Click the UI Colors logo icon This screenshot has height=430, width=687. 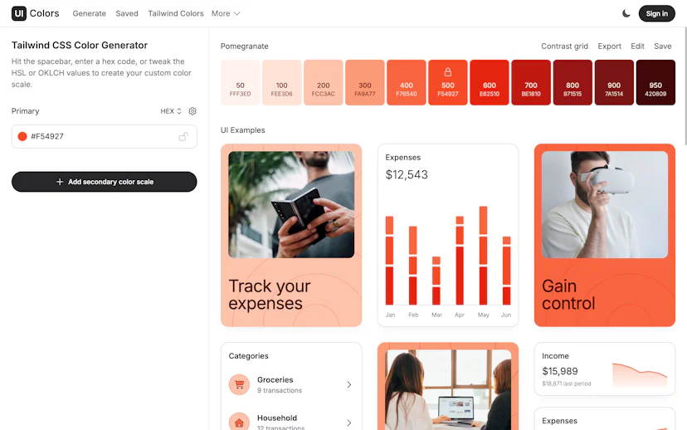19,13
